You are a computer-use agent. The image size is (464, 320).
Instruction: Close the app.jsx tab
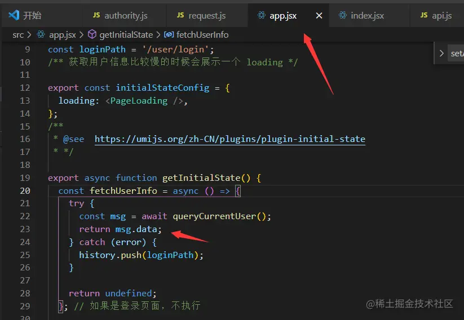pyautogui.click(x=319, y=15)
